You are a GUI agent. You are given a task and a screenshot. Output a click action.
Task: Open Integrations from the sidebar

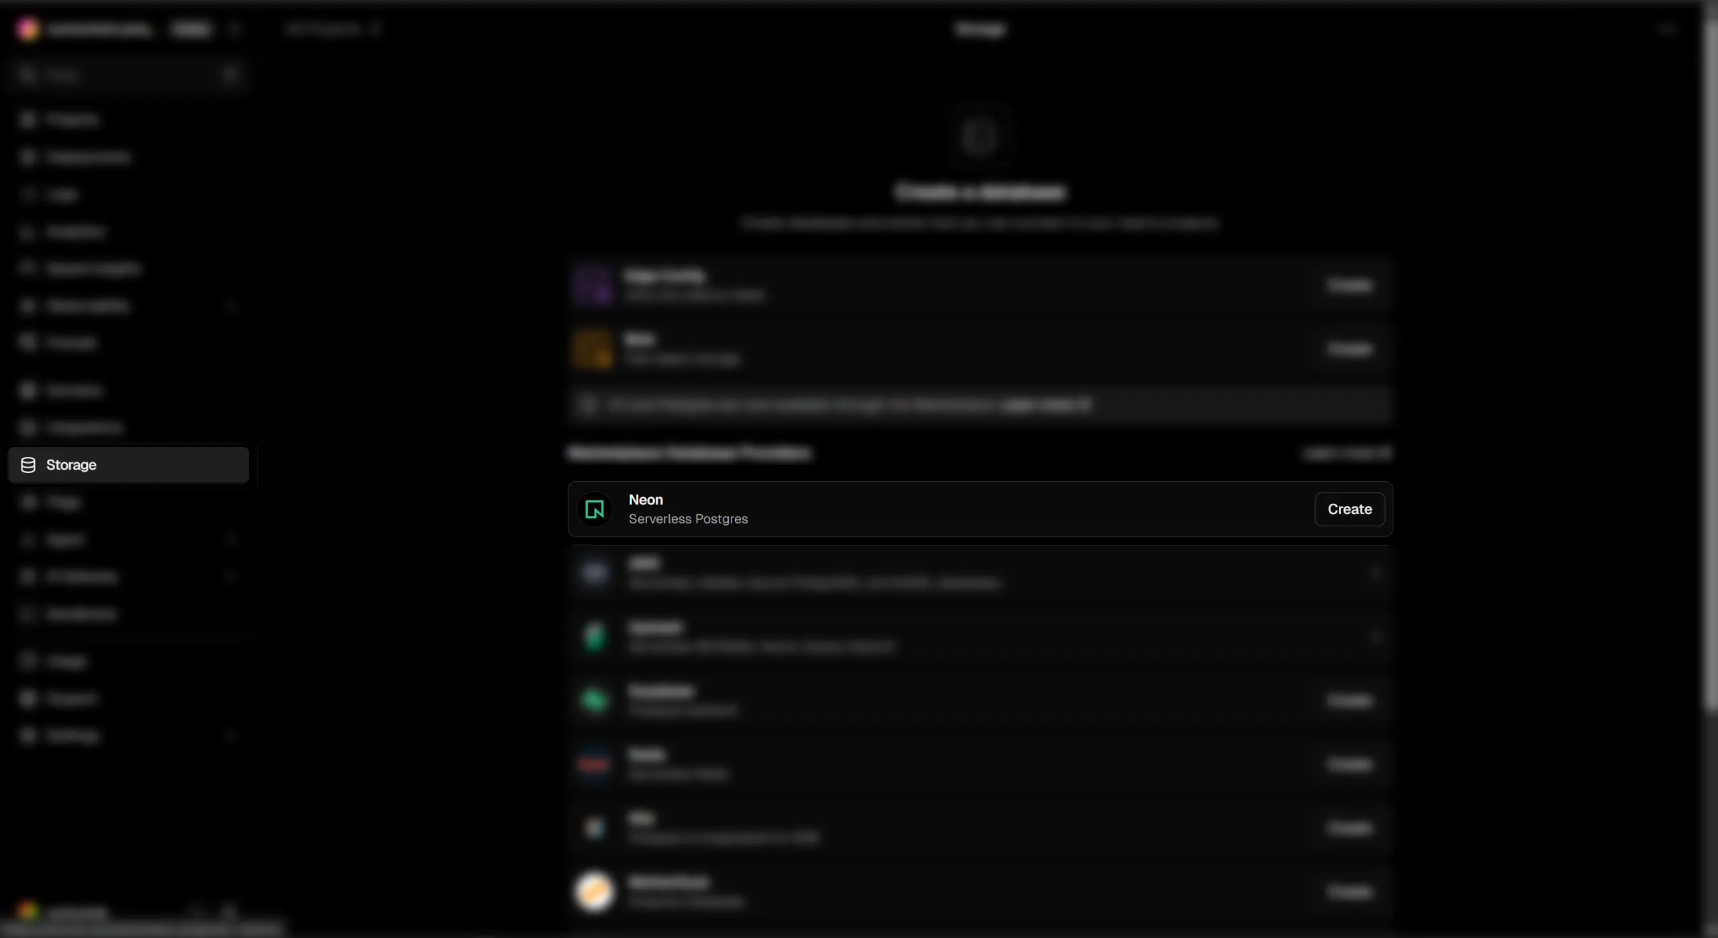click(128, 427)
